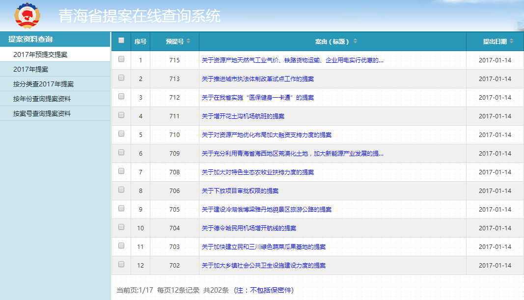Screen dimensions: 524x300
Task: Select checkbox for row 12
Action: point(121,265)
